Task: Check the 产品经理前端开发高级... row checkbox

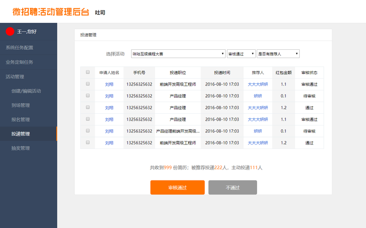Action: pyautogui.click(x=88, y=131)
